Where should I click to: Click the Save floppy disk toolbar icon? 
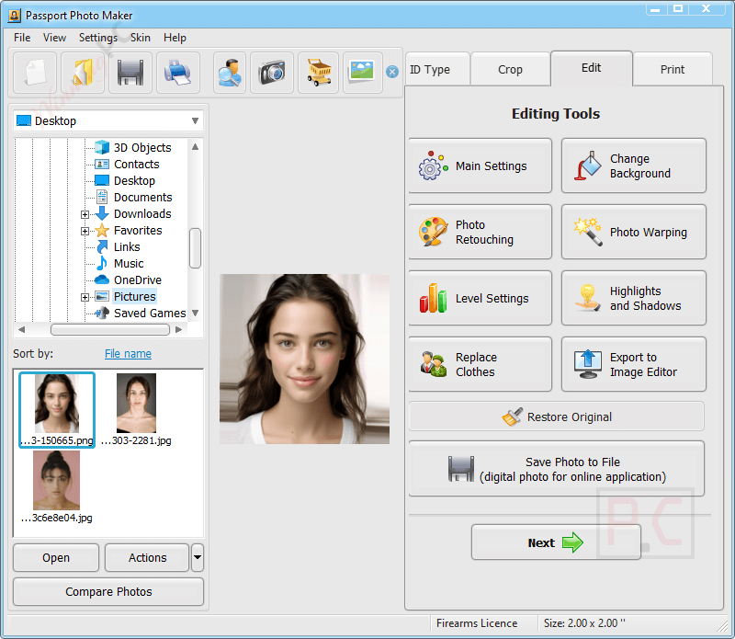point(130,73)
